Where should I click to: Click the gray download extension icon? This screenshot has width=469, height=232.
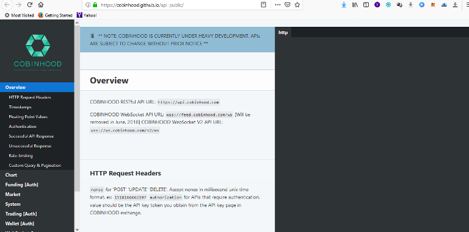tap(410, 5)
